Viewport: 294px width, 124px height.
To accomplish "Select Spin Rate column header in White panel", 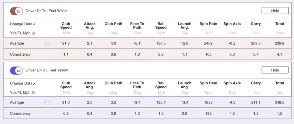I will point(208,24).
